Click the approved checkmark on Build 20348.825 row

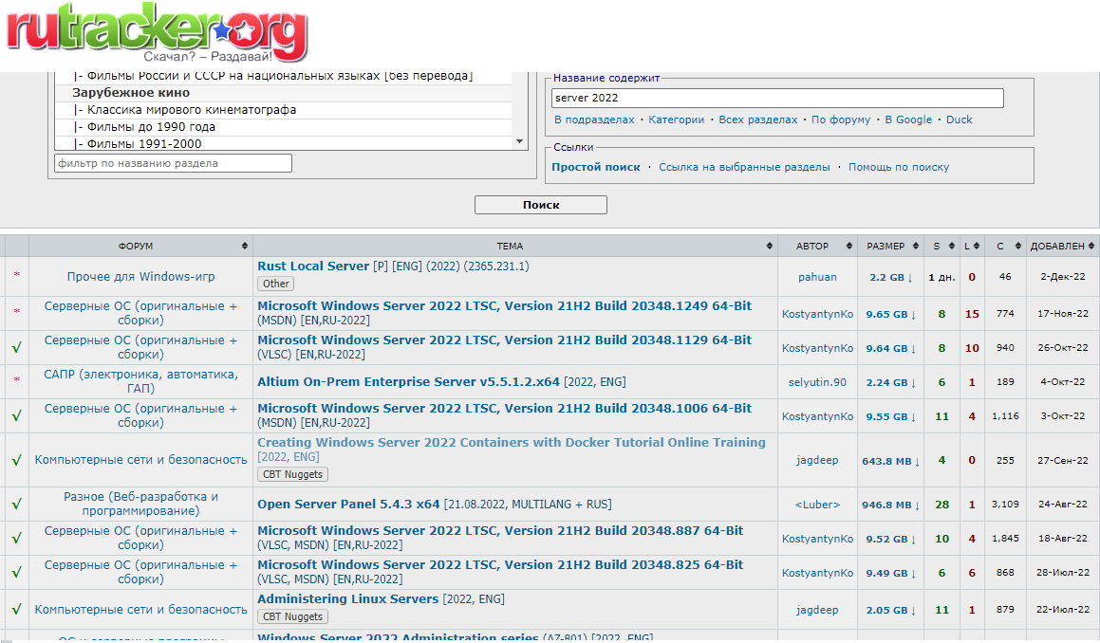click(17, 573)
